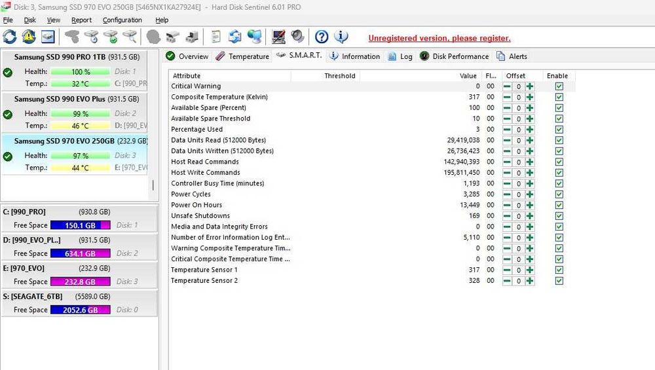Click the disk with clock test icon
The width and height of the screenshot is (655, 370).
point(92,37)
